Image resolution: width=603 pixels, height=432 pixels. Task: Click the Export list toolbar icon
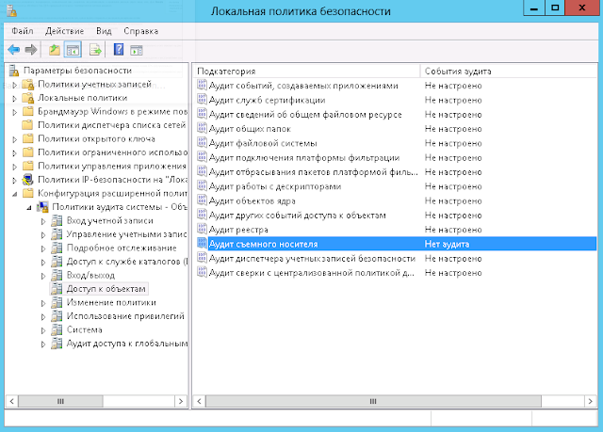pyautogui.click(x=95, y=49)
